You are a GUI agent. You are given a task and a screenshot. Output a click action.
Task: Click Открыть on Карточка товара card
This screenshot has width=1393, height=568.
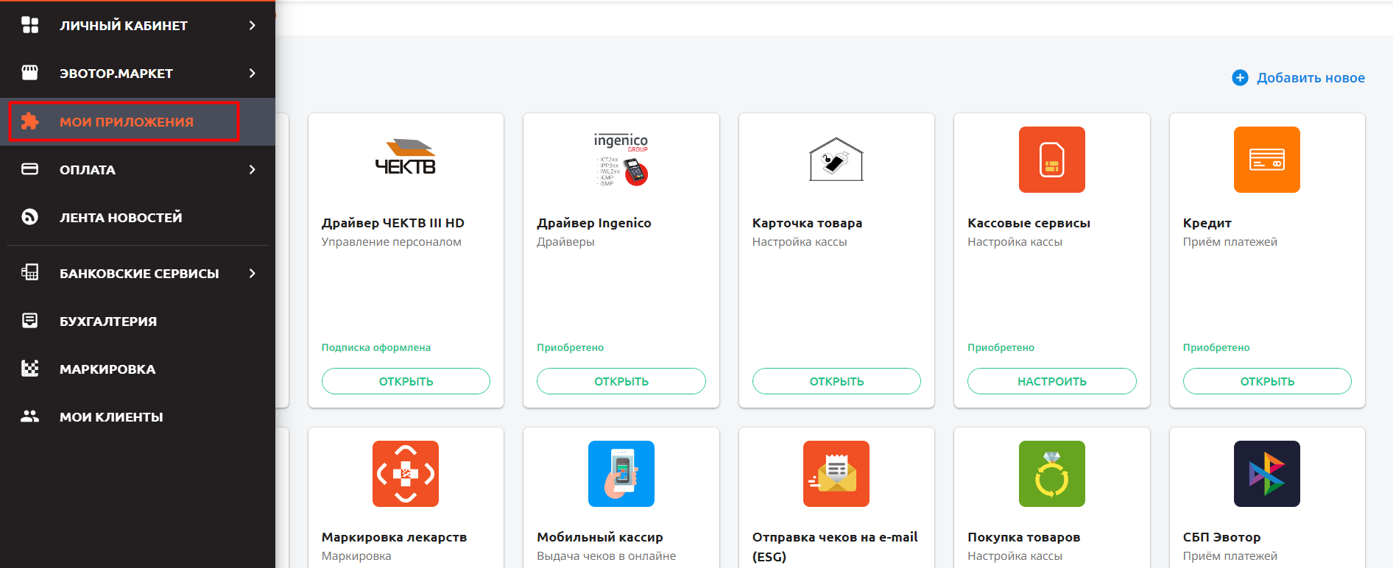836,381
